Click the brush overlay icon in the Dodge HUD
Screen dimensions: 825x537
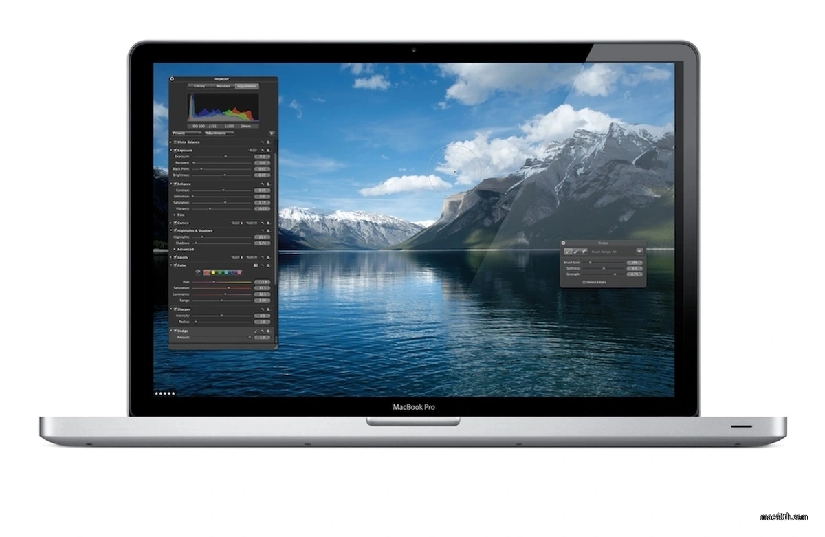639,251
